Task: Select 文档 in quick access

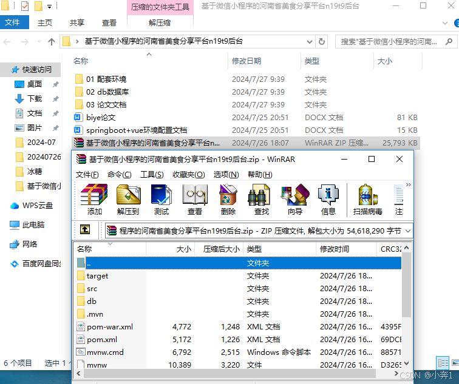Action: click(x=34, y=113)
